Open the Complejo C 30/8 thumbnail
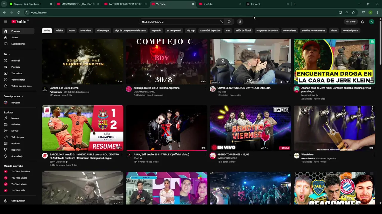382x214 pixels. [167, 62]
